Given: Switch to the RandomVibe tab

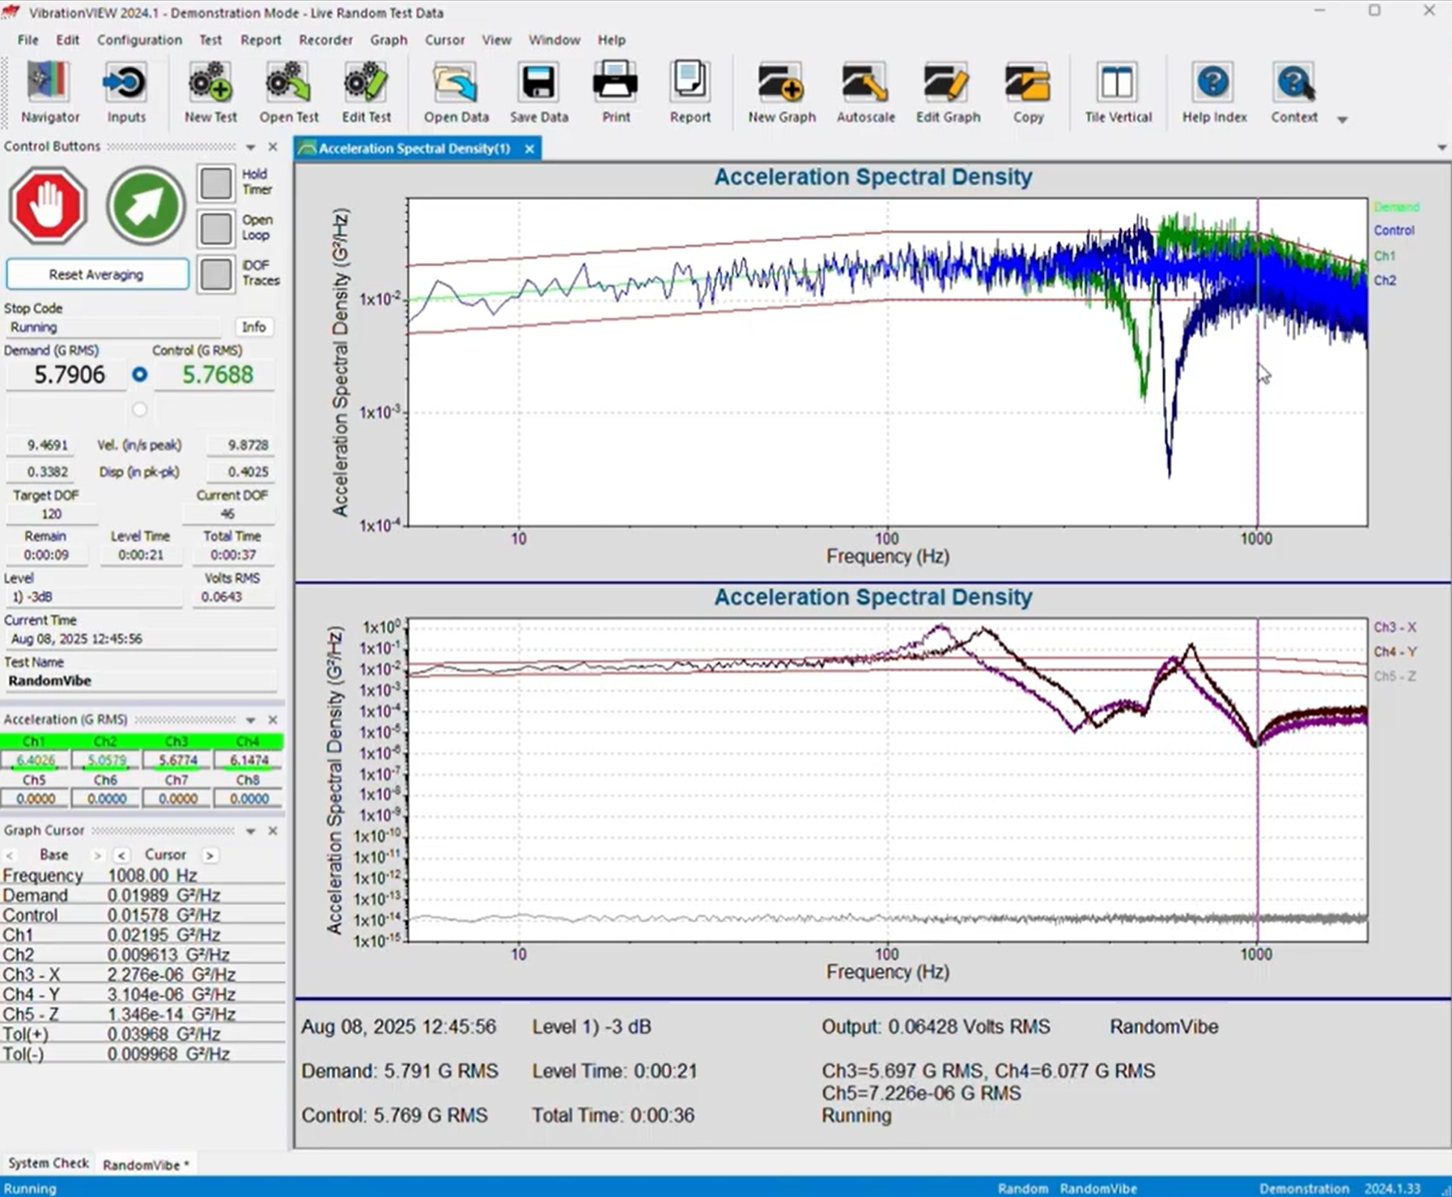Looking at the screenshot, I should point(146,1165).
